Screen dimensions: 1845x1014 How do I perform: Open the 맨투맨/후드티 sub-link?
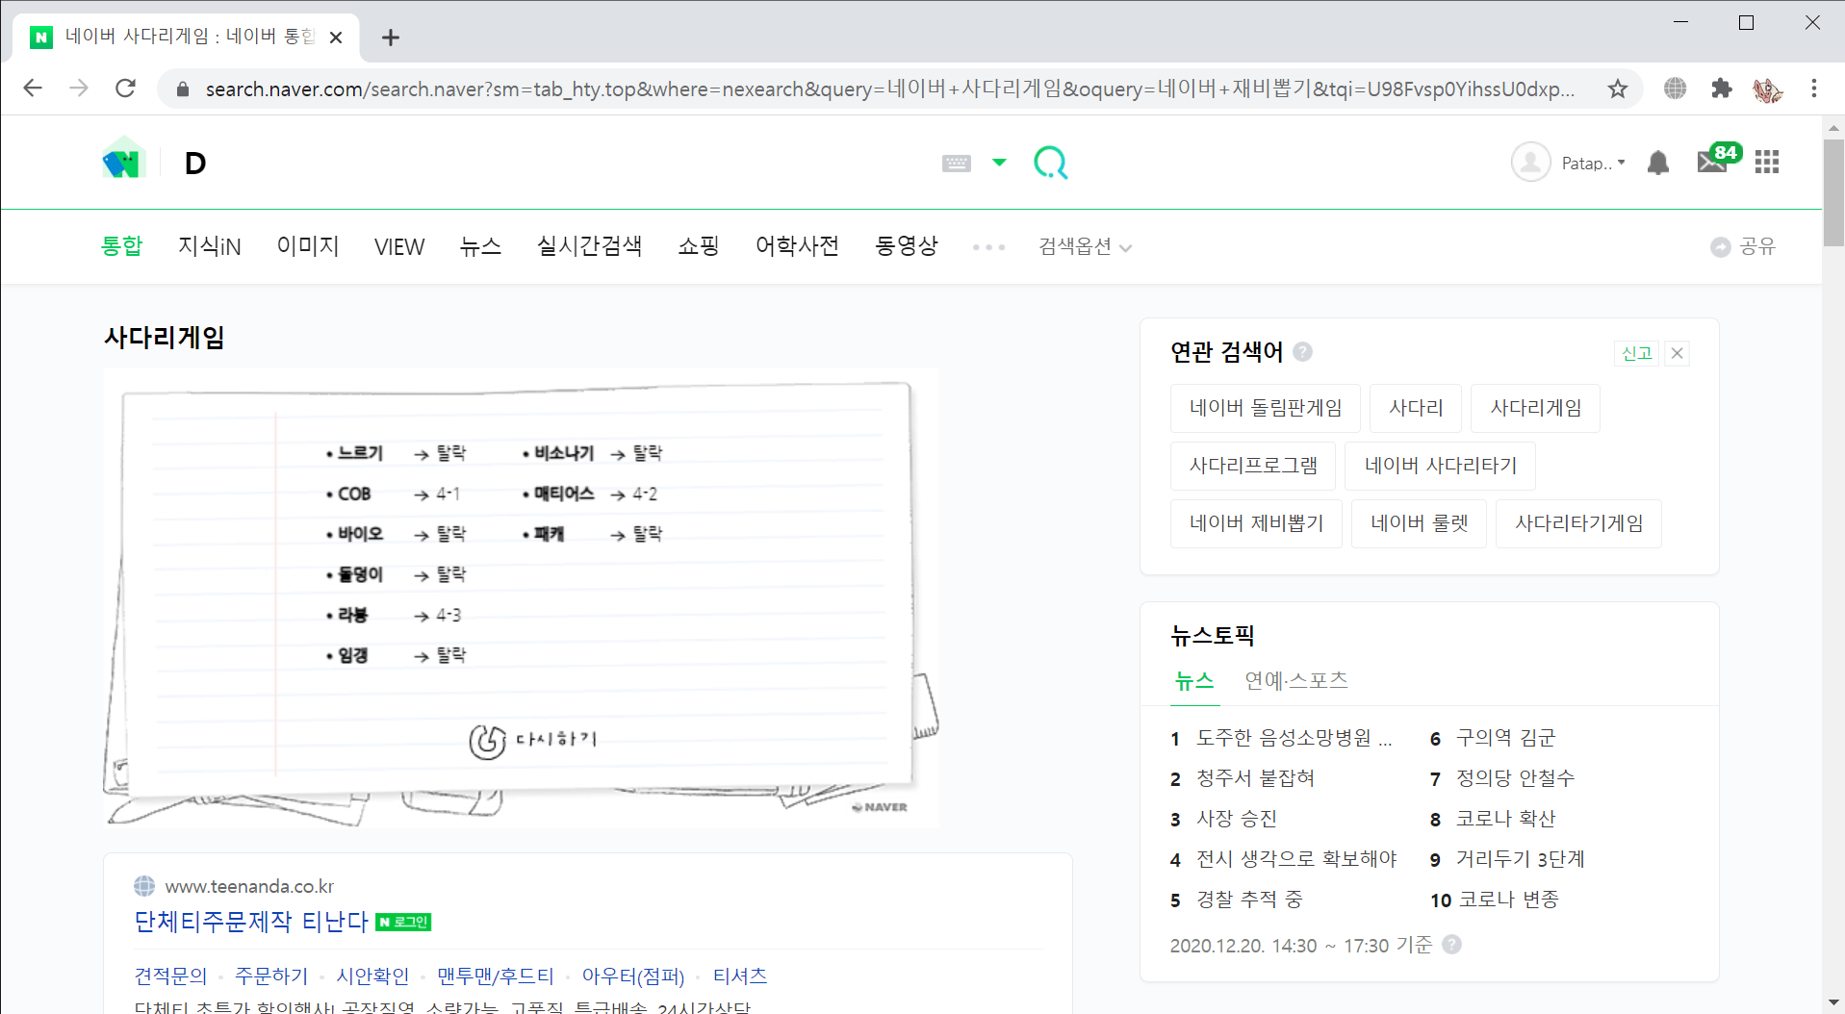point(496,976)
